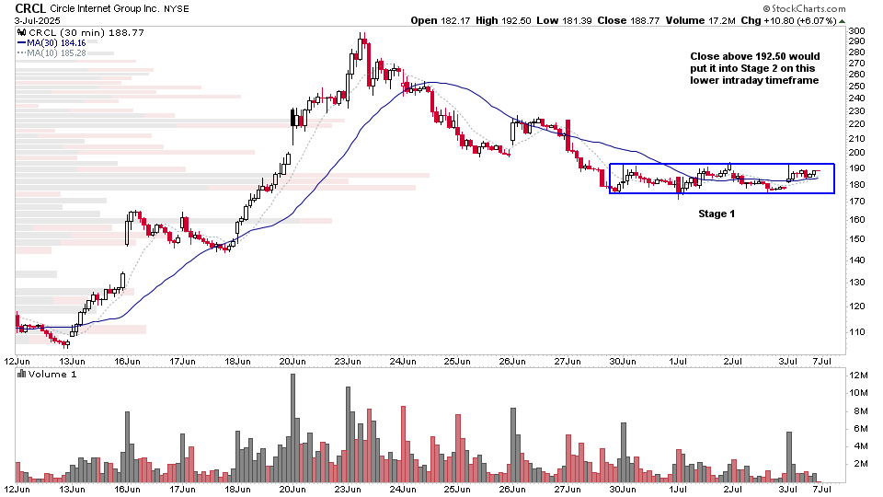Click the CRCL ticker symbol heading

point(30,8)
